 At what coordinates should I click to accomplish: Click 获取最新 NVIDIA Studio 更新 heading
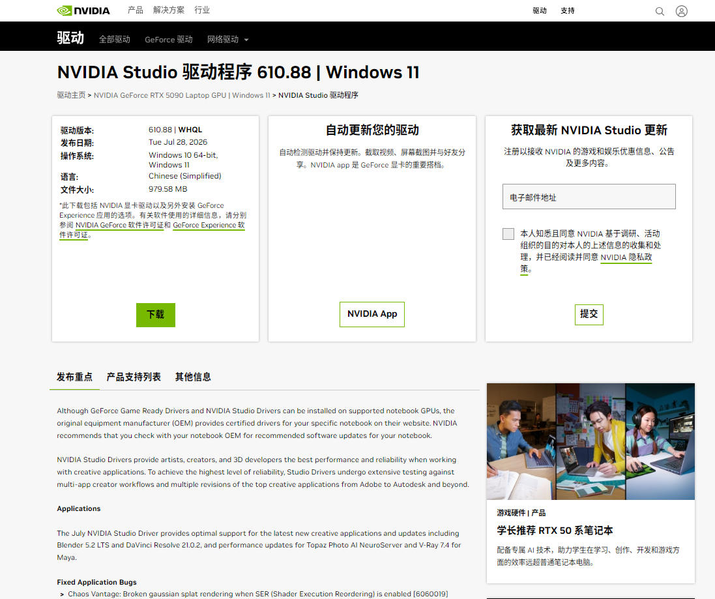coord(589,130)
